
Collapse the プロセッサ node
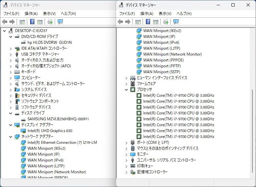(x=127, y=90)
